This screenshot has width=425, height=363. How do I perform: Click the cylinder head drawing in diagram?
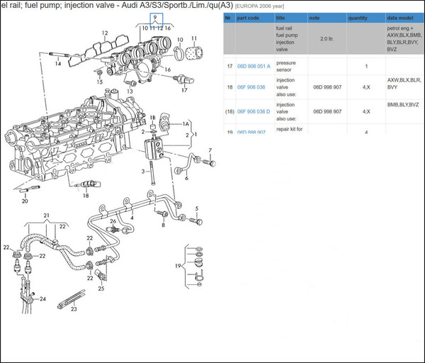coord(71,142)
